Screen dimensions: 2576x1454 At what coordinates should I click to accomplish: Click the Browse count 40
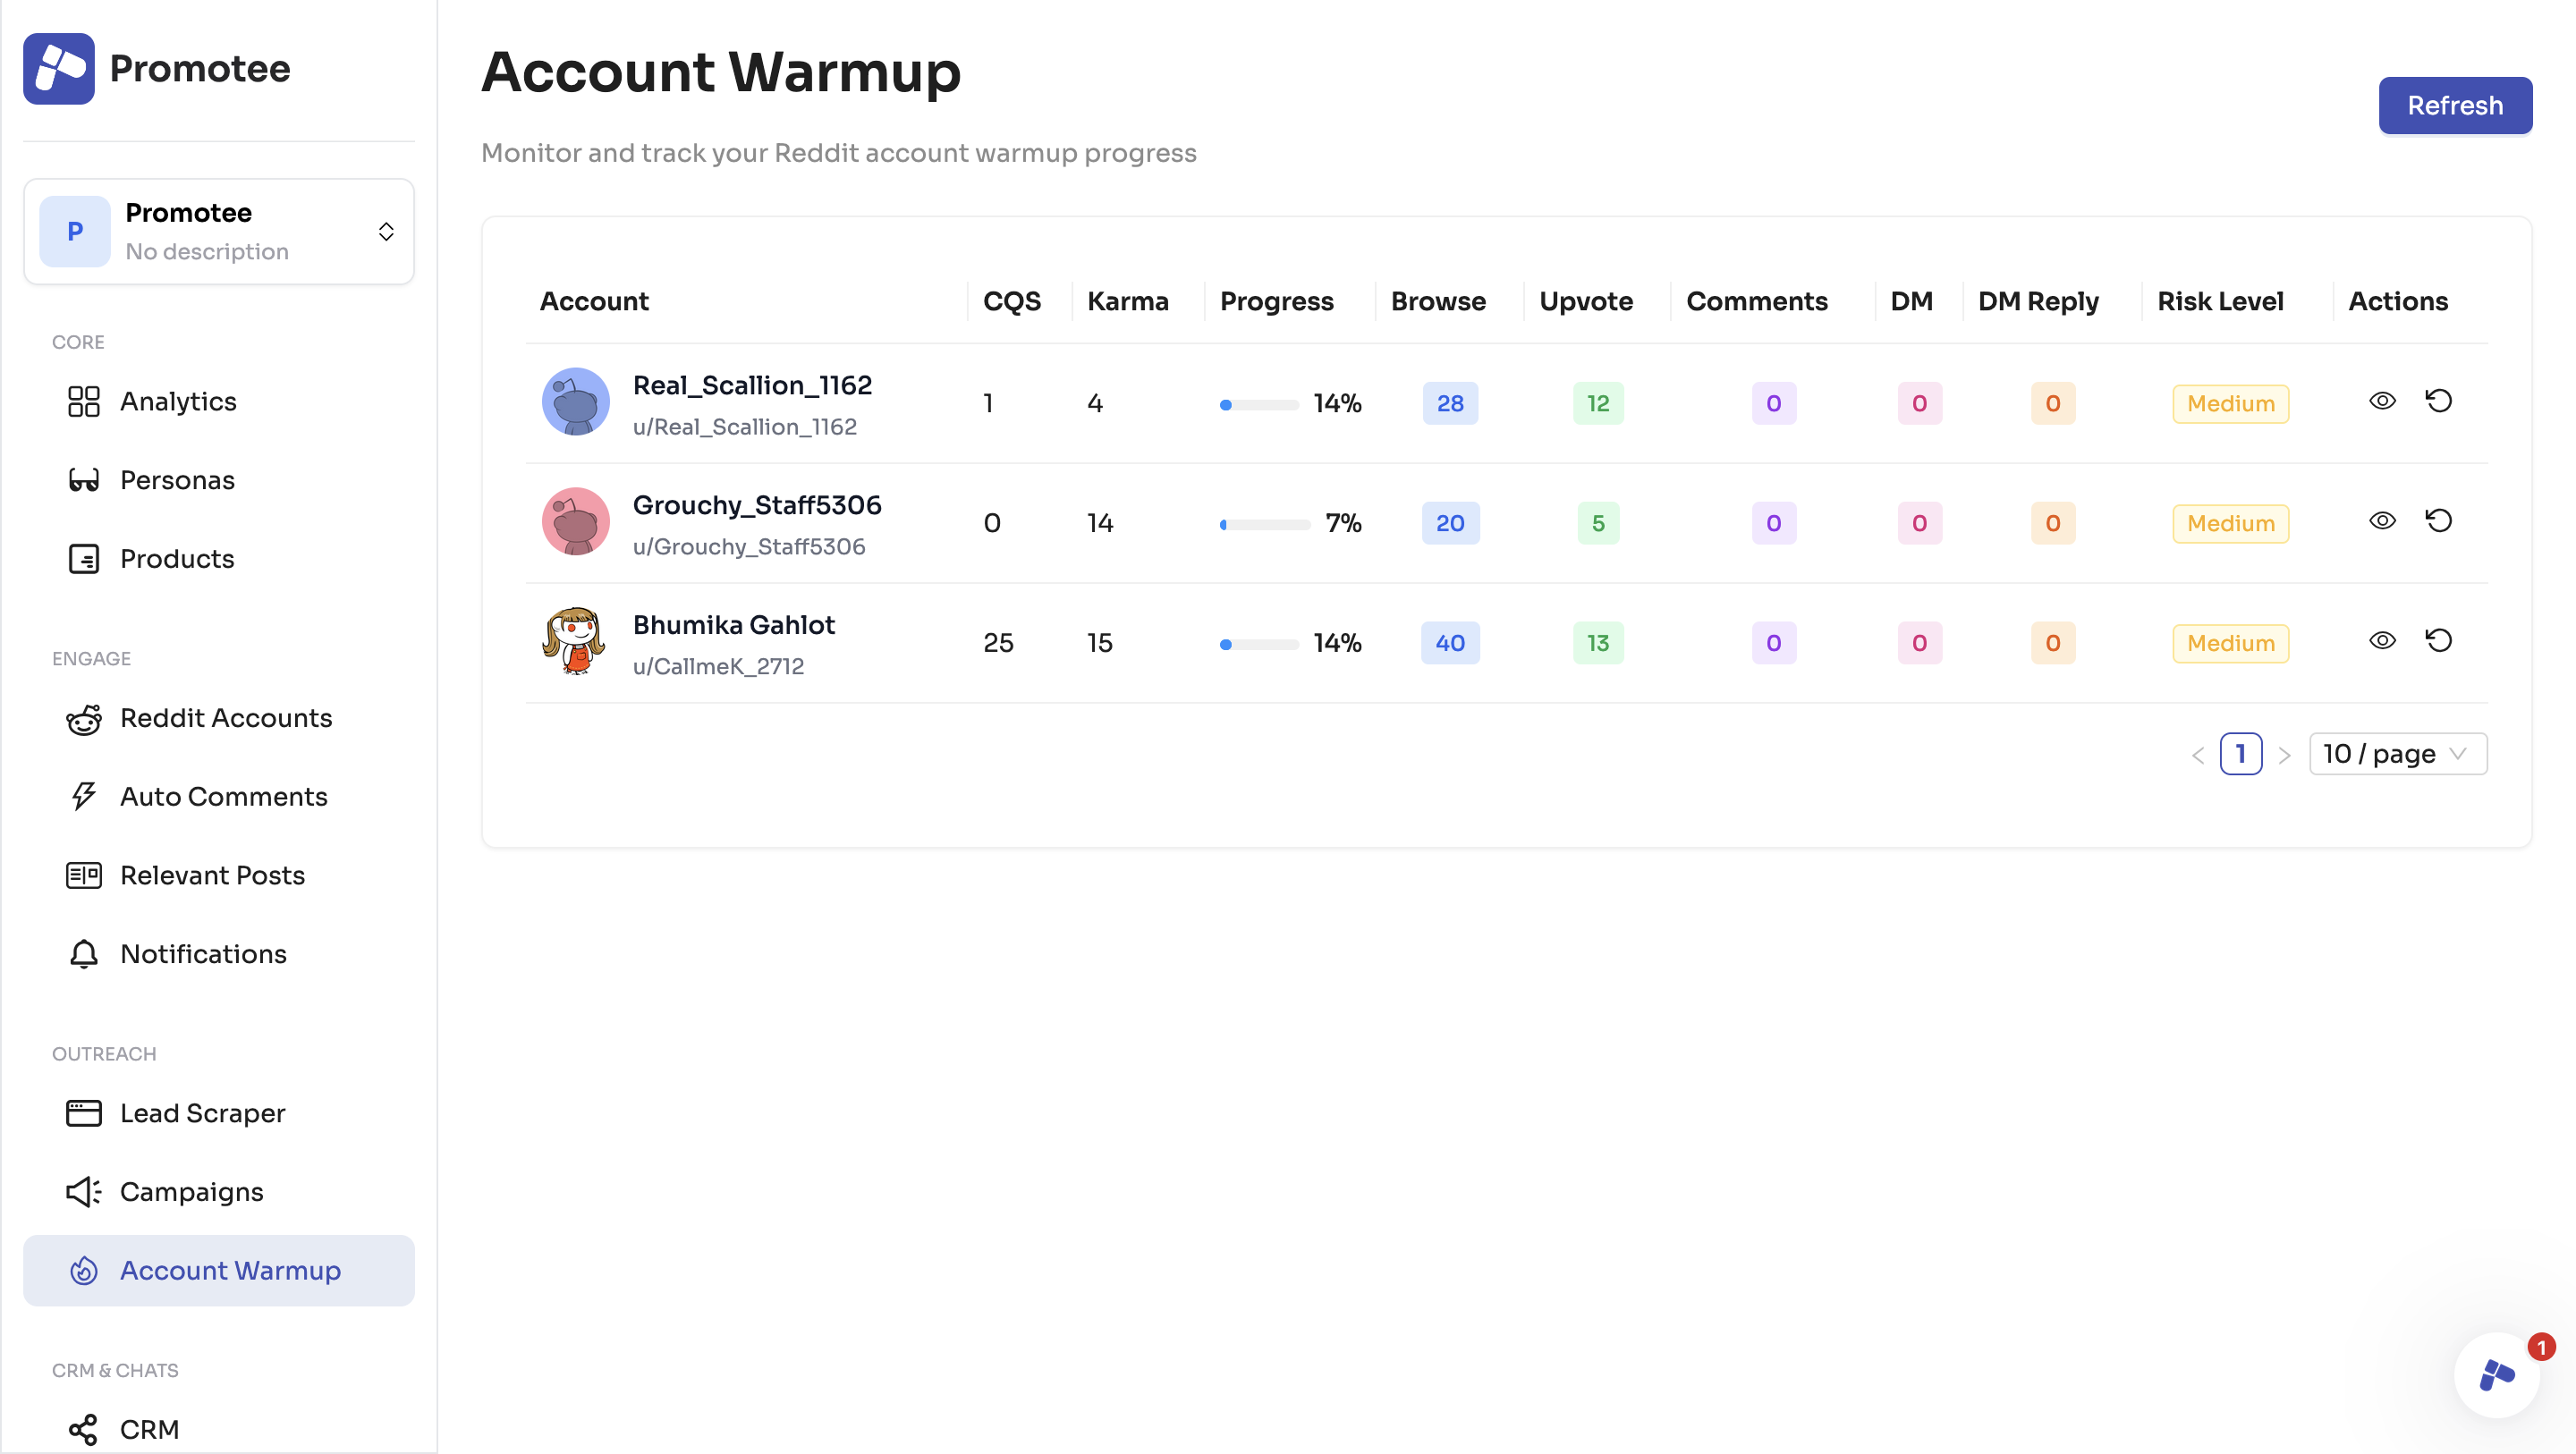point(1450,644)
